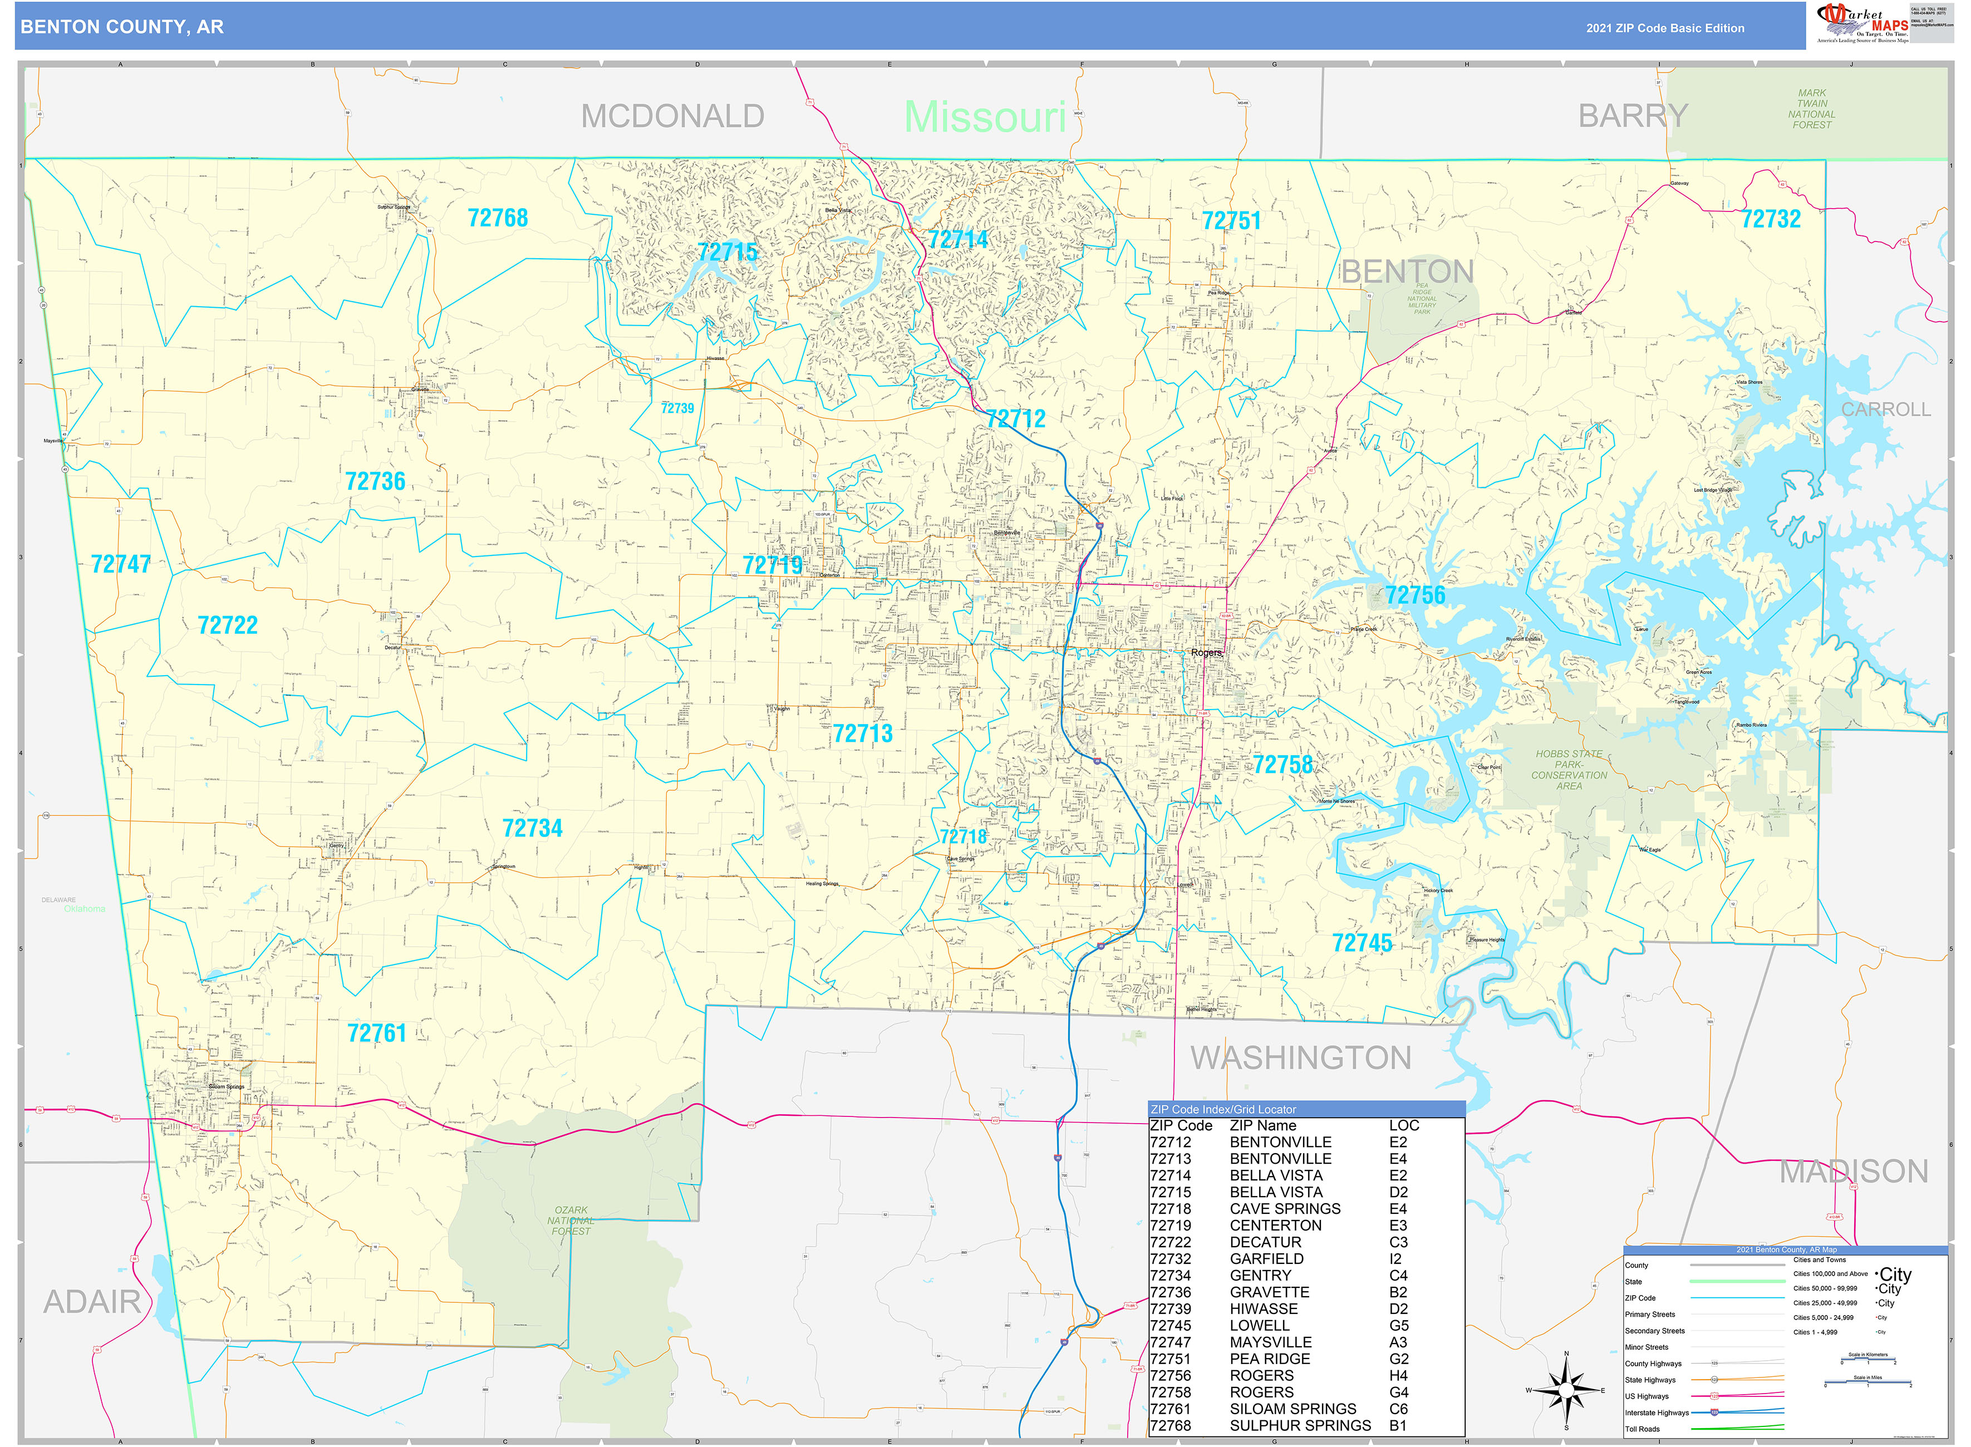Viewport: 1971px width, 1447px height.
Task: Click the 2021 Benton County, AR Map legend title
Action: tap(1786, 1250)
